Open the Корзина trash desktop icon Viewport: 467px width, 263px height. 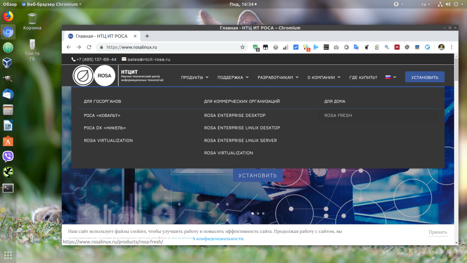(x=32, y=21)
